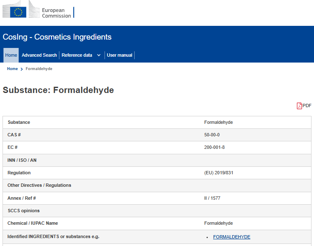This screenshot has width=314, height=246.
Task: Click the breadcrumb chevron separator
Action: [22, 69]
